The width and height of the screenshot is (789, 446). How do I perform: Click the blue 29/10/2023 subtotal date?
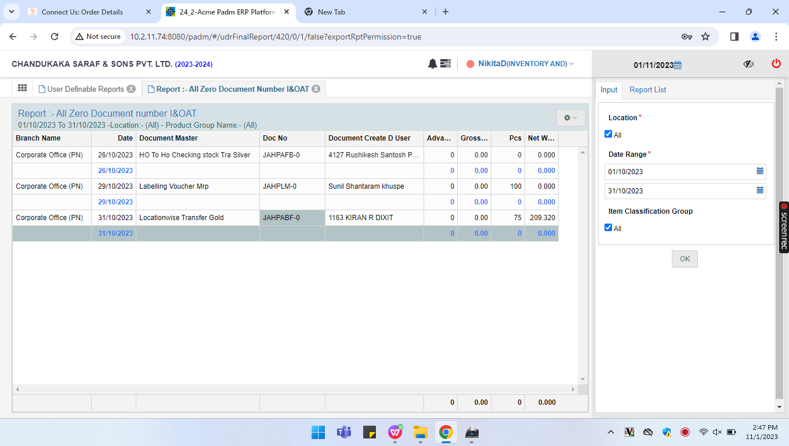pos(115,202)
